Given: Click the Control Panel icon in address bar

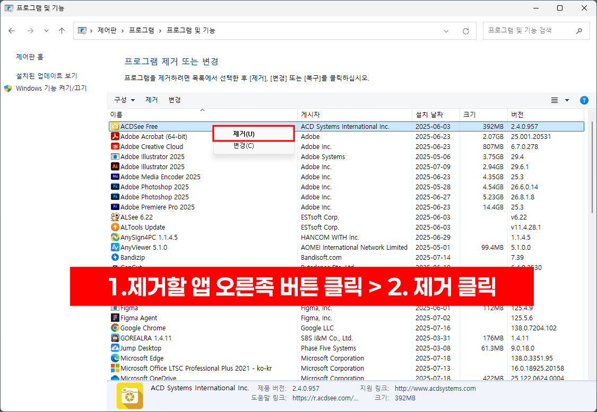Looking at the screenshot, I should click(x=82, y=30).
